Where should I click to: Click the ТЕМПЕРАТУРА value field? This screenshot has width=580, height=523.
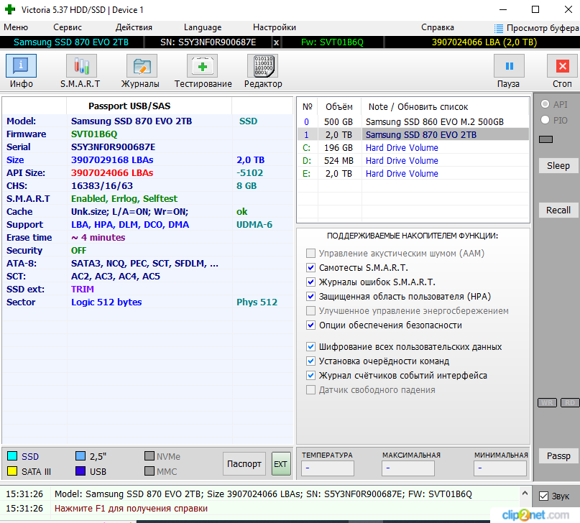tap(328, 468)
